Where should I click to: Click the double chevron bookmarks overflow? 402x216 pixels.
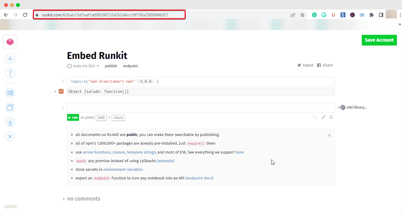pos(400,25)
